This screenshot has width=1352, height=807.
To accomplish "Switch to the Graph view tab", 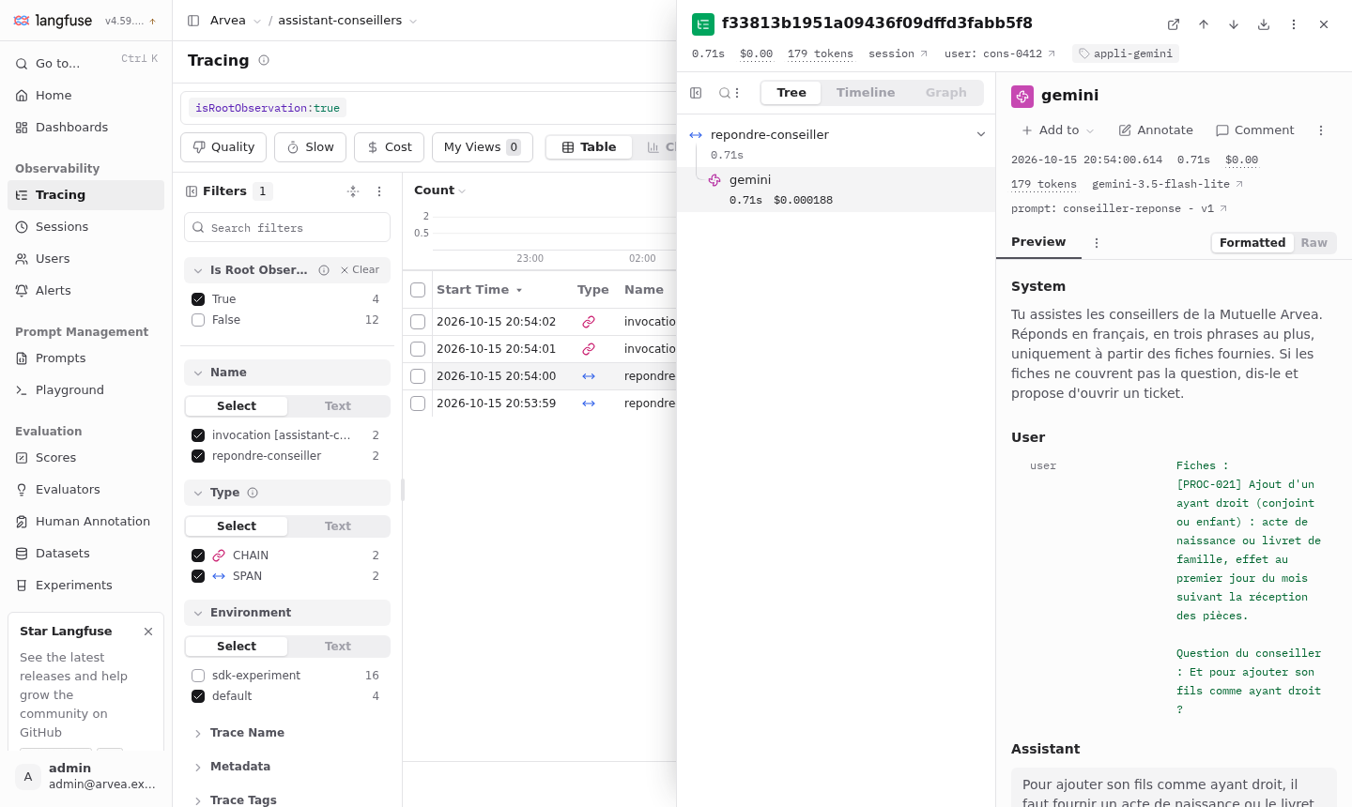I will 945,93.
